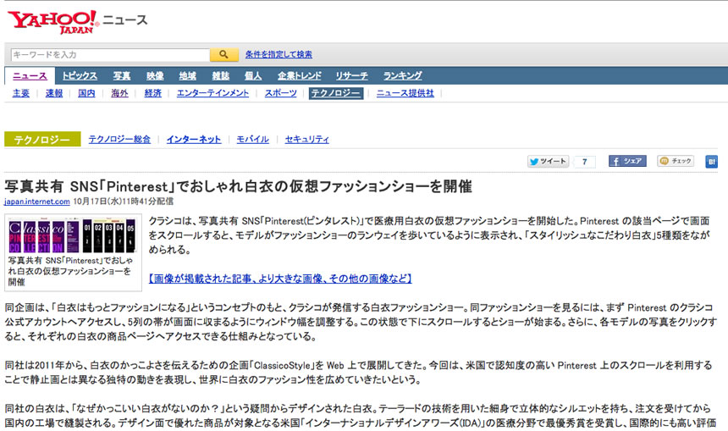Select the 企業トレンド tab
The image size is (728, 431).
point(300,75)
